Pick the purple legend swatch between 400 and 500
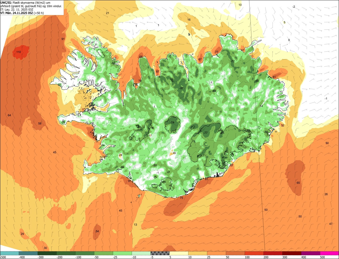339x259 pixels. pos(310,253)
